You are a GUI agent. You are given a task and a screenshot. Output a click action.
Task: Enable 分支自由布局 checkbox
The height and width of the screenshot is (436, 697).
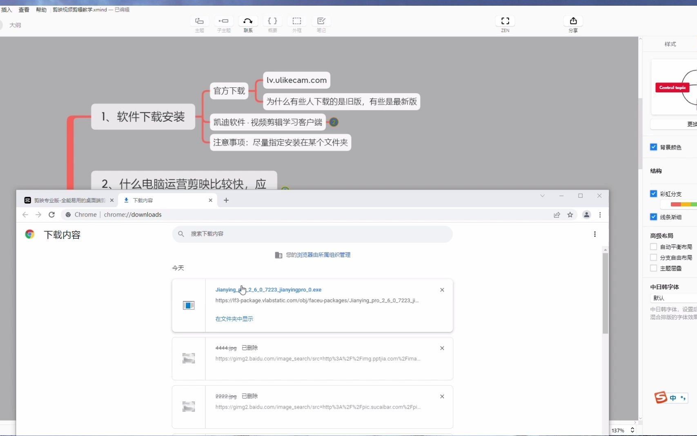tap(654, 257)
